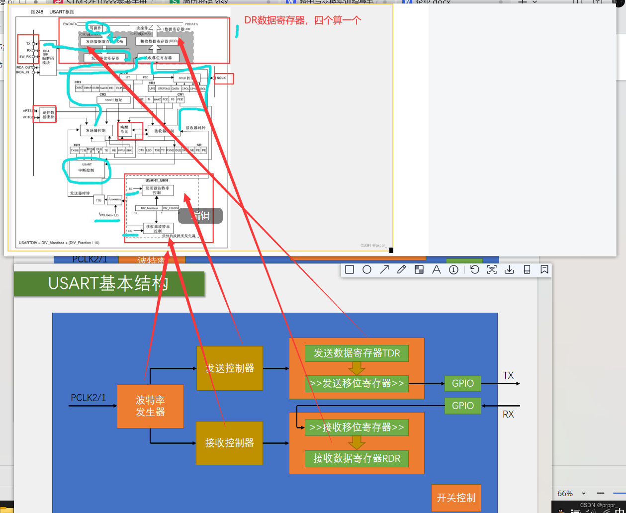
Task: Choose the arrow annotation tool
Action: point(384,269)
